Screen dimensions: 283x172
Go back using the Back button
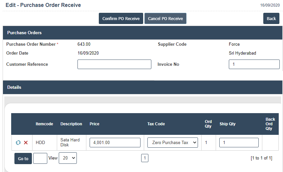pos(271,19)
